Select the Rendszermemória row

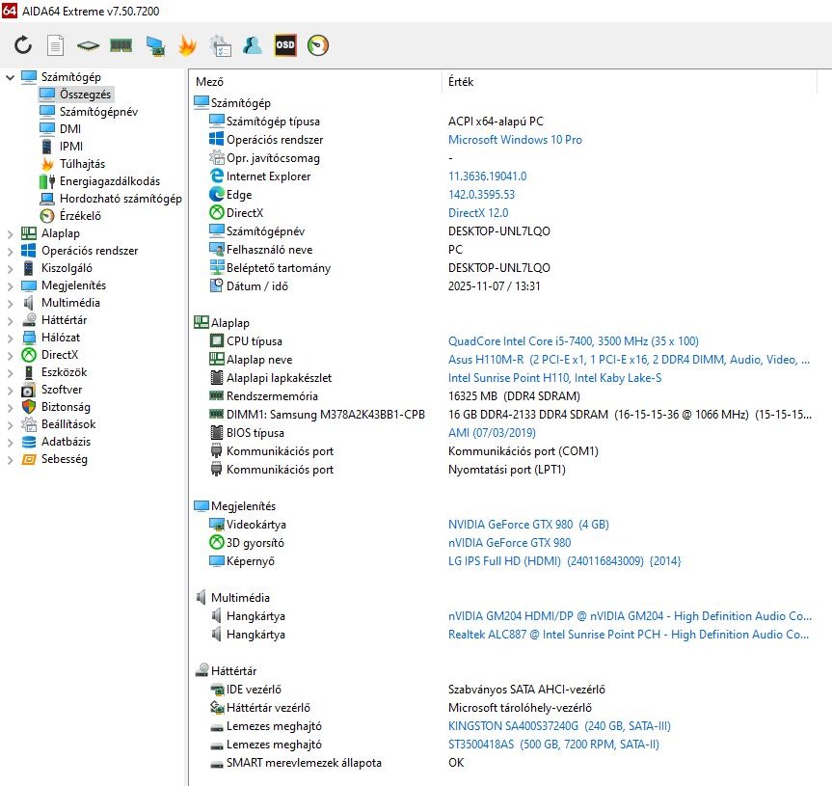(504, 396)
